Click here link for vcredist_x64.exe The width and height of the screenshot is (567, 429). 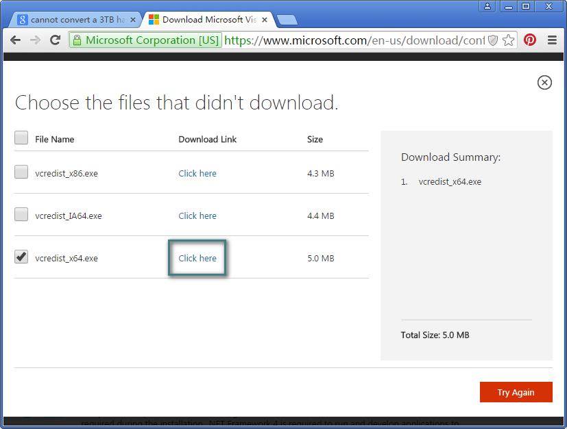197,259
